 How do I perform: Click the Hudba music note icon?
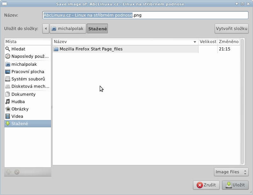(8, 101)
